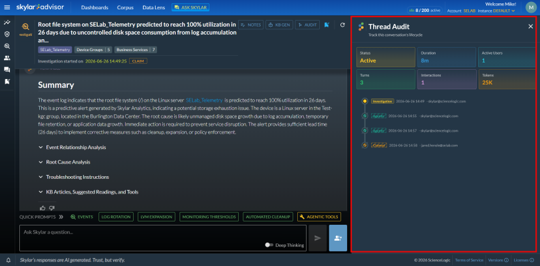Expand Event Relationship Analysis section
This screenshot has width=540, height=266.
(x=72, y=147)
